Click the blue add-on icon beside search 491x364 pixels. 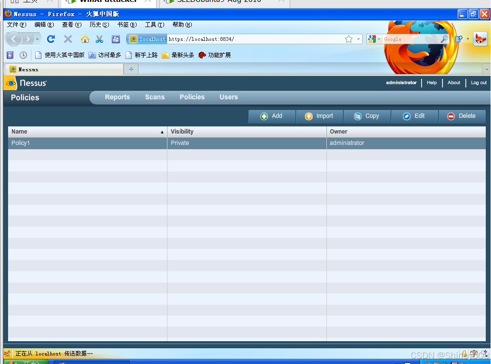click(x=459, y=39)
